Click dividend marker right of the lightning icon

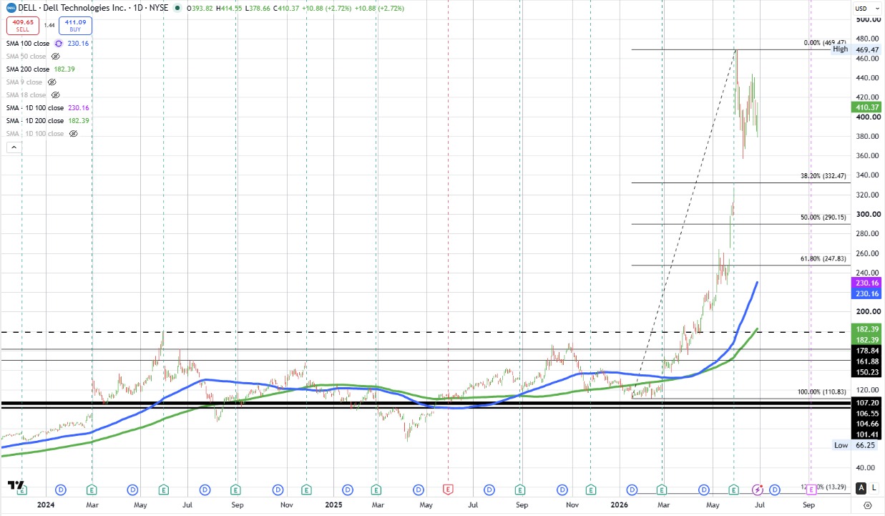coord(775,490)
